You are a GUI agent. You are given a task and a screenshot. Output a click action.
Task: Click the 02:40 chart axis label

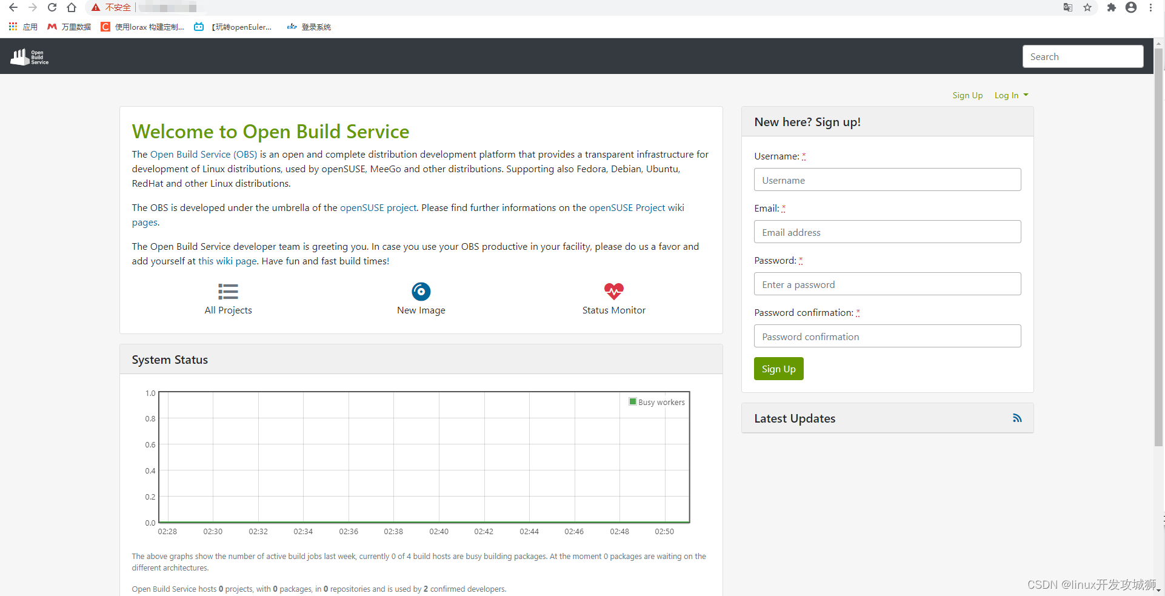[439, 532]
